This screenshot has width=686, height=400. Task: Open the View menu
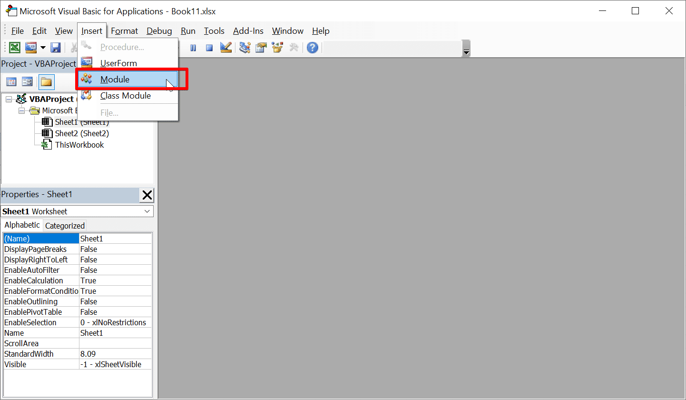[x=64, y=31]
